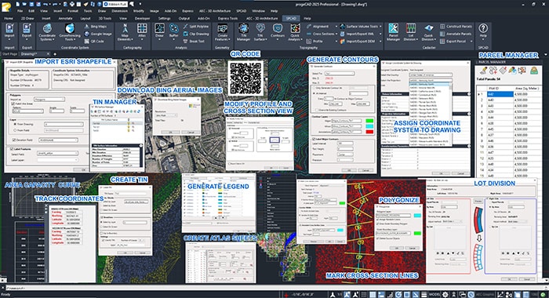Click the Buffer analysis icon
The image size is (549, 298).
[x=173, y=31]
